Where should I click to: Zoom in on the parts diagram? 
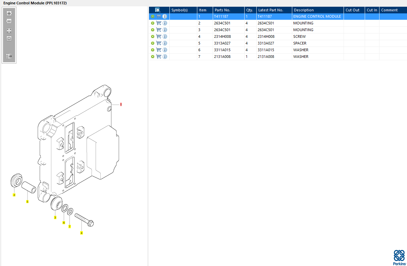click(9, 14)
